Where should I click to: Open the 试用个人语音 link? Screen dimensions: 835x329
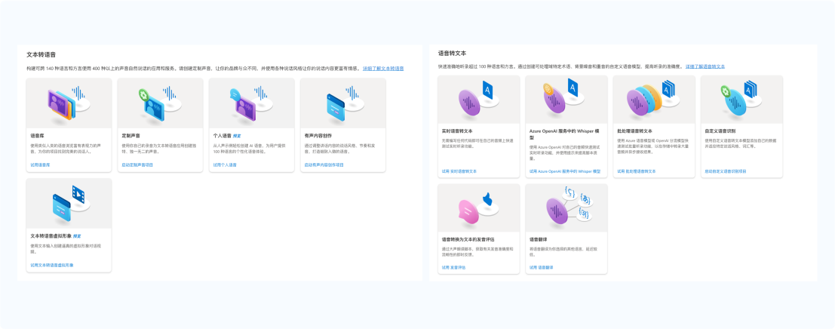coord(225,164)
